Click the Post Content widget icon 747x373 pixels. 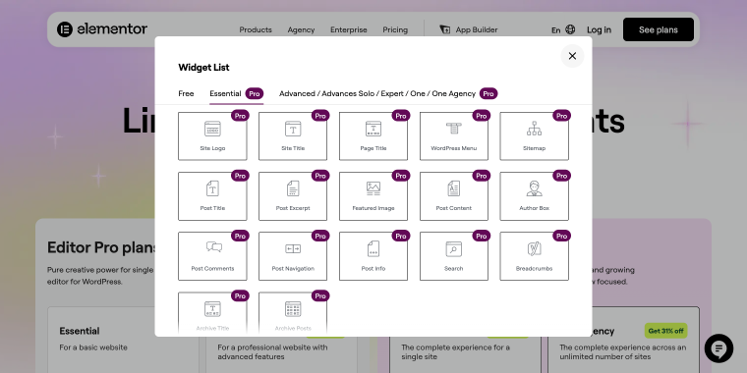pos(454,188)
